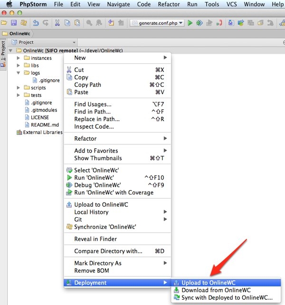Expand the libs folder arrow
285x305 pixels.
pyautogui.click(x=18, y=66)
